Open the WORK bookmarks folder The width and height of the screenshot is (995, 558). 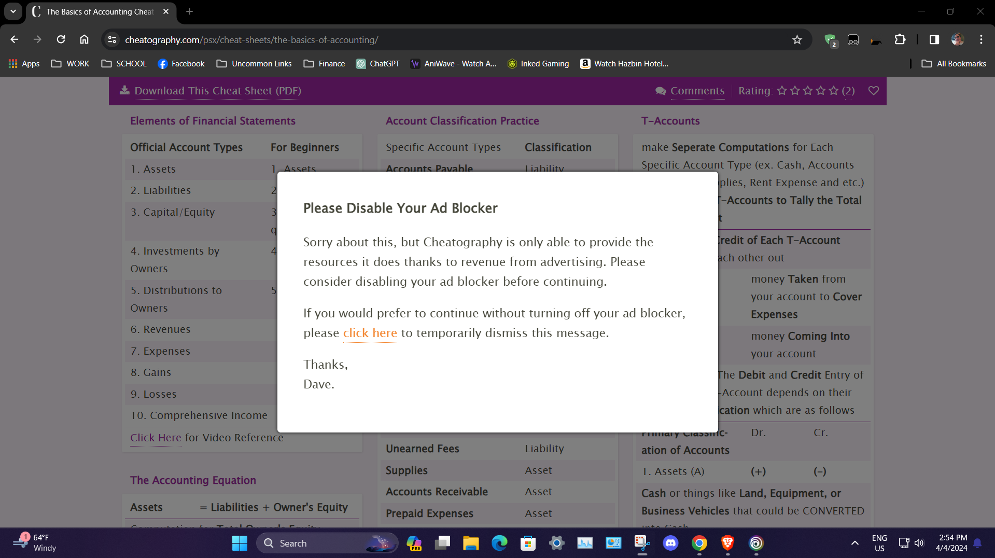71,64
